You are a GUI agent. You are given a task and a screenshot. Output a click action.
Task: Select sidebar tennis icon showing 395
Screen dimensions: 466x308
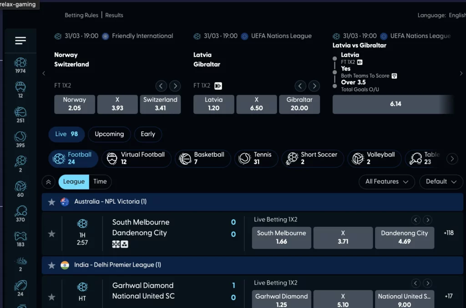(x=20, y=139)
